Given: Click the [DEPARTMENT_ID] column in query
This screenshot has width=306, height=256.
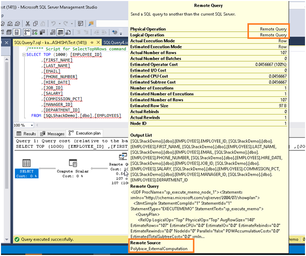Looking at the screenshot, I should click(62, 110).
